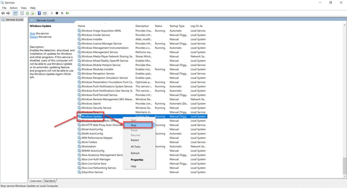Select the Windows PushToInstall Service row

(x=142, y=95)
